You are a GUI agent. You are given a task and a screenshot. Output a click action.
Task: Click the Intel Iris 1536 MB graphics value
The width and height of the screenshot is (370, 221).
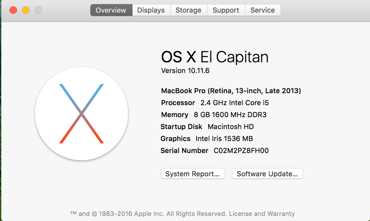tap(224, 139)
